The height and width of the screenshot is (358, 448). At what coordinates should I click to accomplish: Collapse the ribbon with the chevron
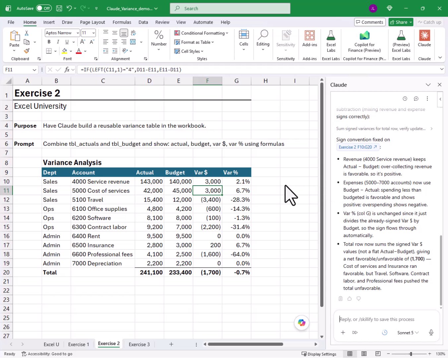pos(440,58)
